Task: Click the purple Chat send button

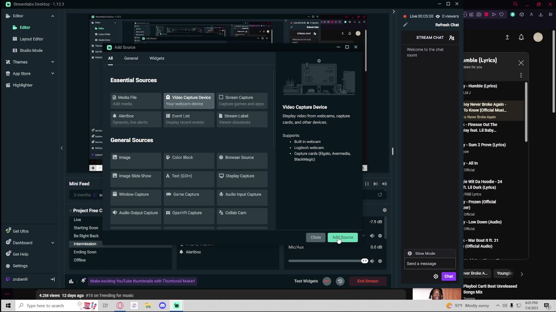Action: tap(449, 276)
